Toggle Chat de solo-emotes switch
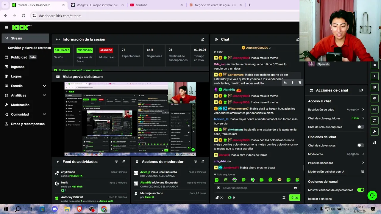The height and width of the screenshot is (214, 381). (360, 145)
